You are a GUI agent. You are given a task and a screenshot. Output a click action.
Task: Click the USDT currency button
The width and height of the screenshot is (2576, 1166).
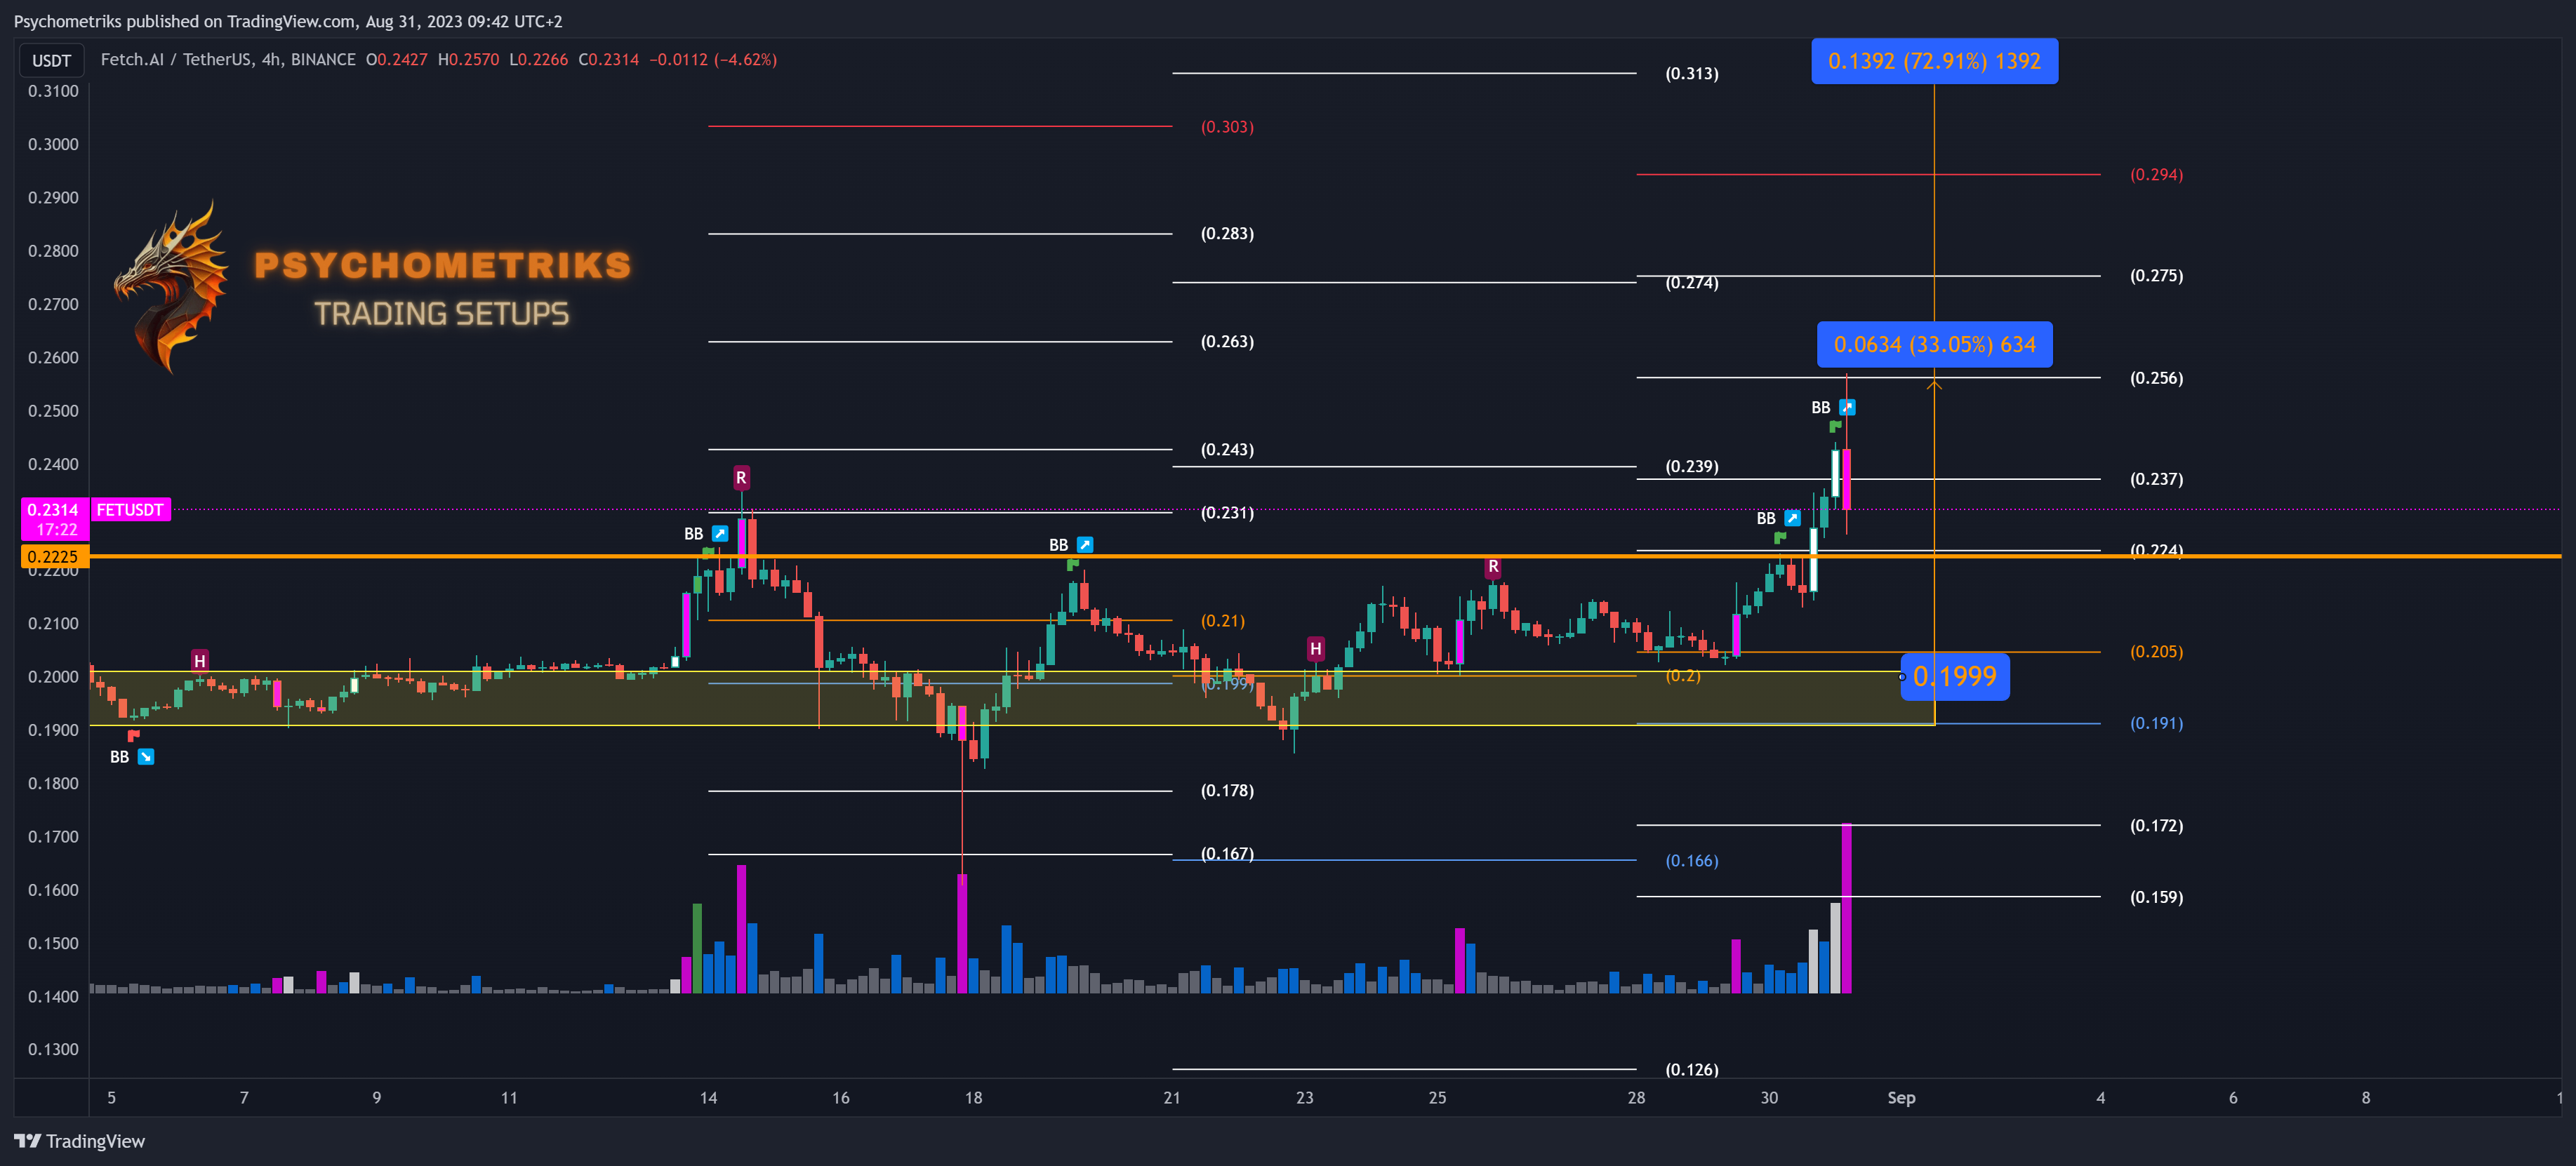tap(51, 61)
